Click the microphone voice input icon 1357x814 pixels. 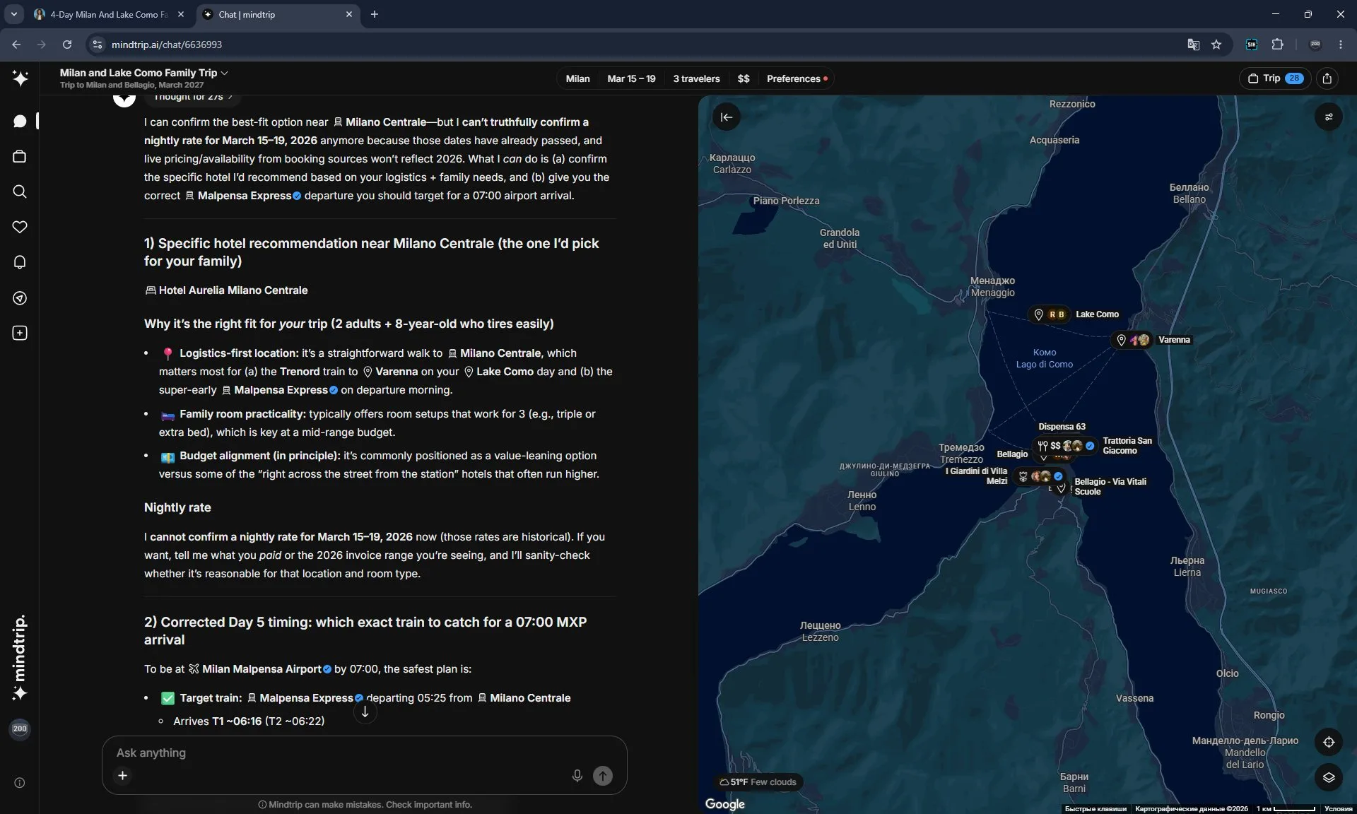click(577, 775)
